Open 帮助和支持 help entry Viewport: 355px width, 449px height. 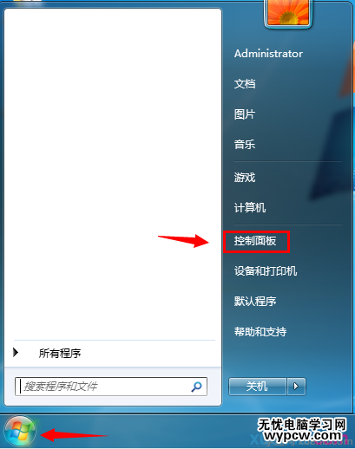(260, 331)
